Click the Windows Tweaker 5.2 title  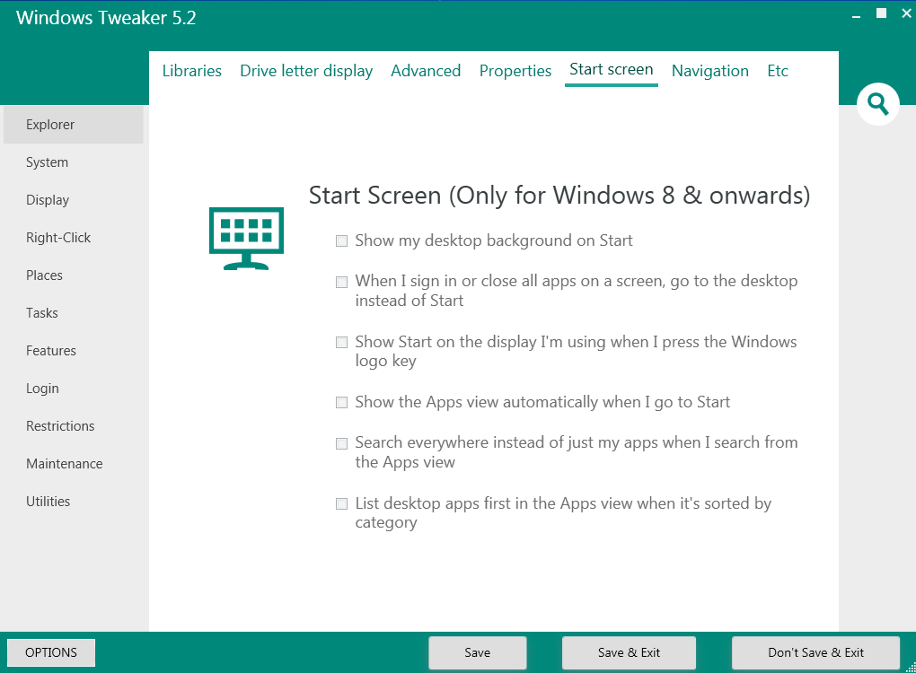106,18
